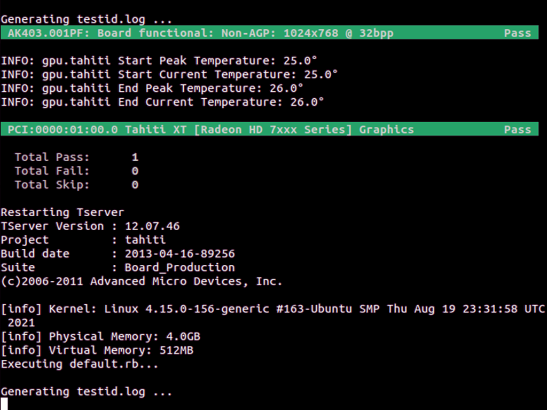Click 'Pass' in the AK403.001PF row
Screen dimensions: 547x410
tap(517, 33)
